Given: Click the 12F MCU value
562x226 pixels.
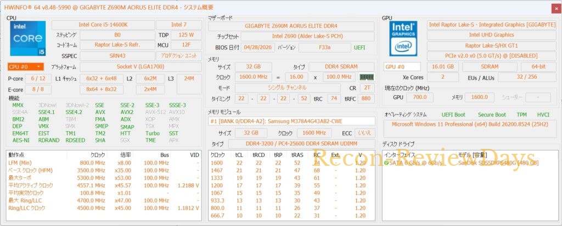Looking at the screenshot, I should [x=186, y=45].
